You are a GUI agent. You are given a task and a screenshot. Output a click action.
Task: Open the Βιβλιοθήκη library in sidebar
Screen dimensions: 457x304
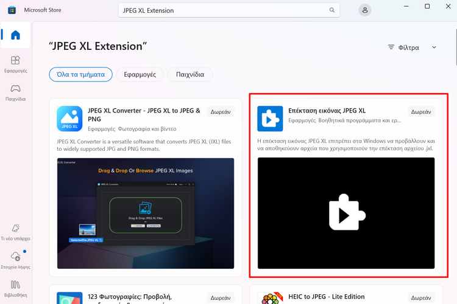point(15,289)
